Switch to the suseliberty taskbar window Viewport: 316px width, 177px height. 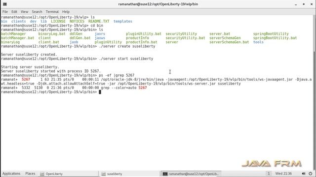coord(130,174)
